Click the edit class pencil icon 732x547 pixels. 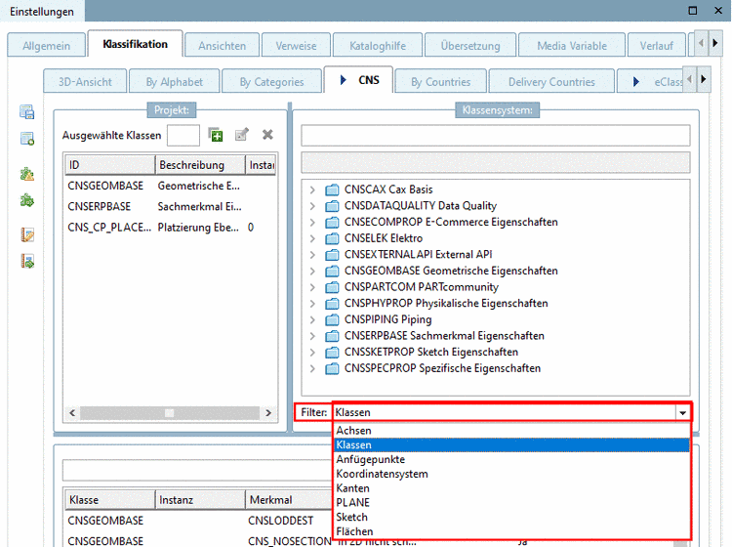pos(241,135)
